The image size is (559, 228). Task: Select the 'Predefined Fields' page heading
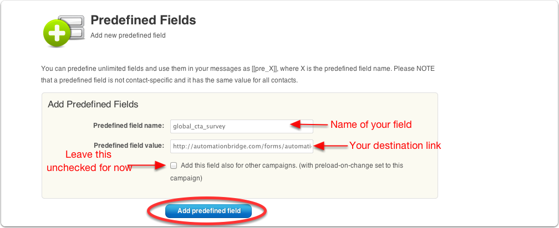(143, 20)
